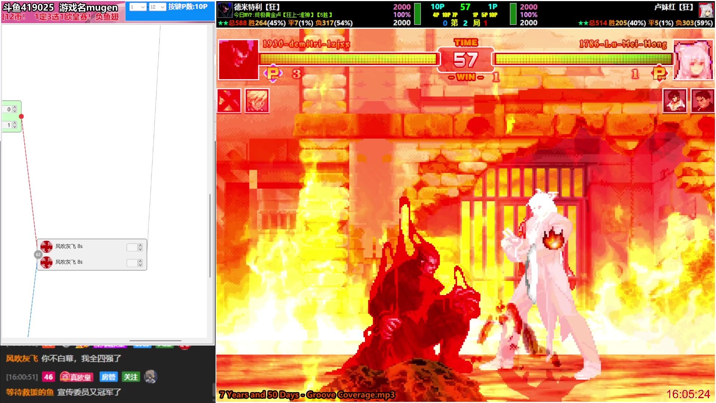Screen dimensions: 716x403
Task: Decrease the value in the 1 spinner
Action: point(15,127)
